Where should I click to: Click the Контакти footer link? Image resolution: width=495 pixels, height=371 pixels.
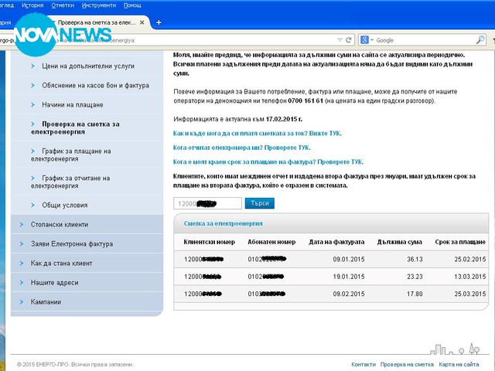pyautogui.click(x=363, y=364)
